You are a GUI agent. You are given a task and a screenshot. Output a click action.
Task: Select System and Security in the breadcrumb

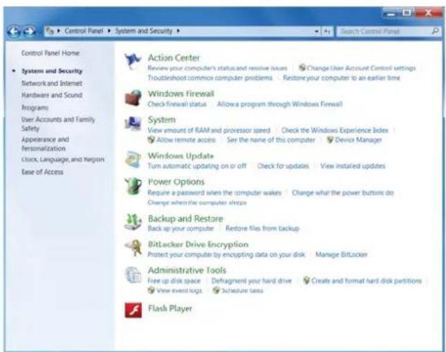pos(144,30)
